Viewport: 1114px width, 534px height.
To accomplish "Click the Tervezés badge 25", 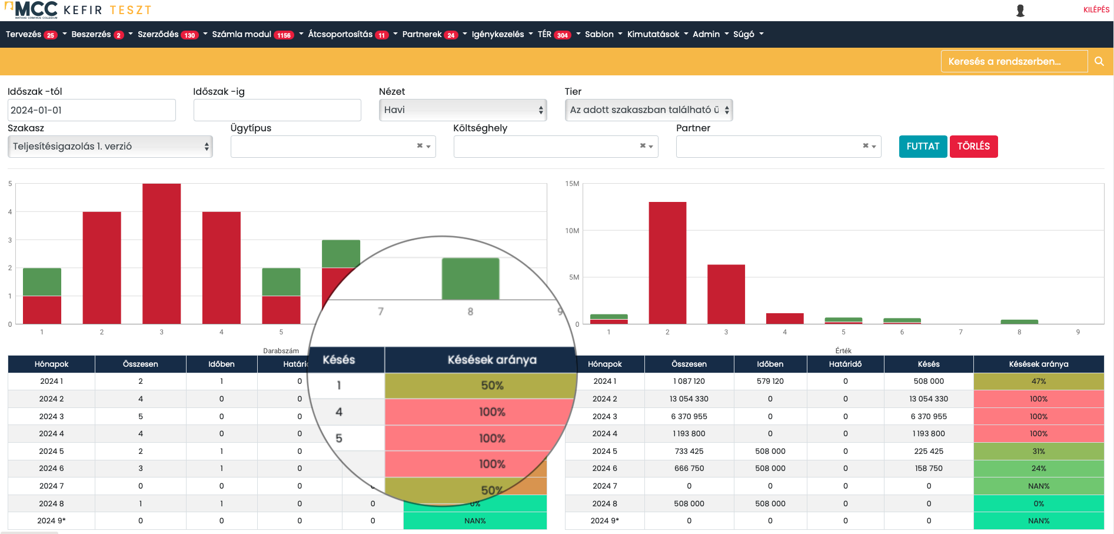I will pos(51,35).
